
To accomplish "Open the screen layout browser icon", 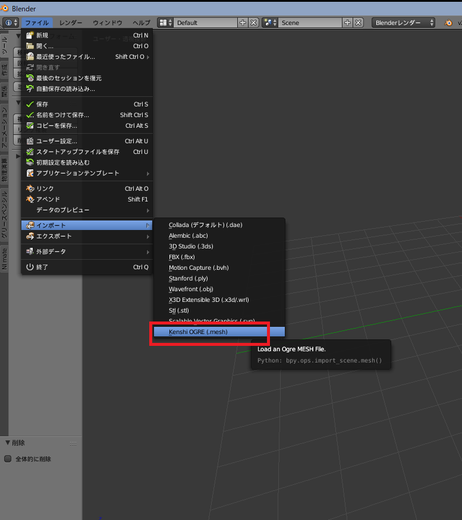I will click(x=165, y=23).
